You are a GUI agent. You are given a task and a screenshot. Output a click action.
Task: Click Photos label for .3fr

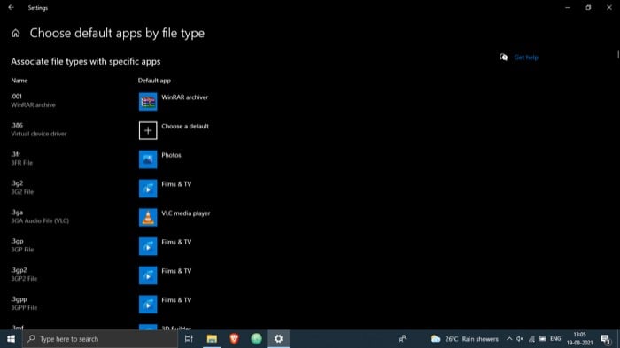[x=171, y=155]
